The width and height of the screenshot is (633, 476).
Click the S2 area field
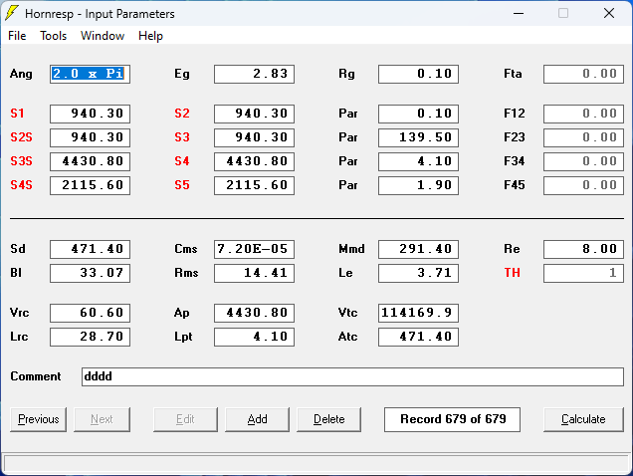[255, 114]
